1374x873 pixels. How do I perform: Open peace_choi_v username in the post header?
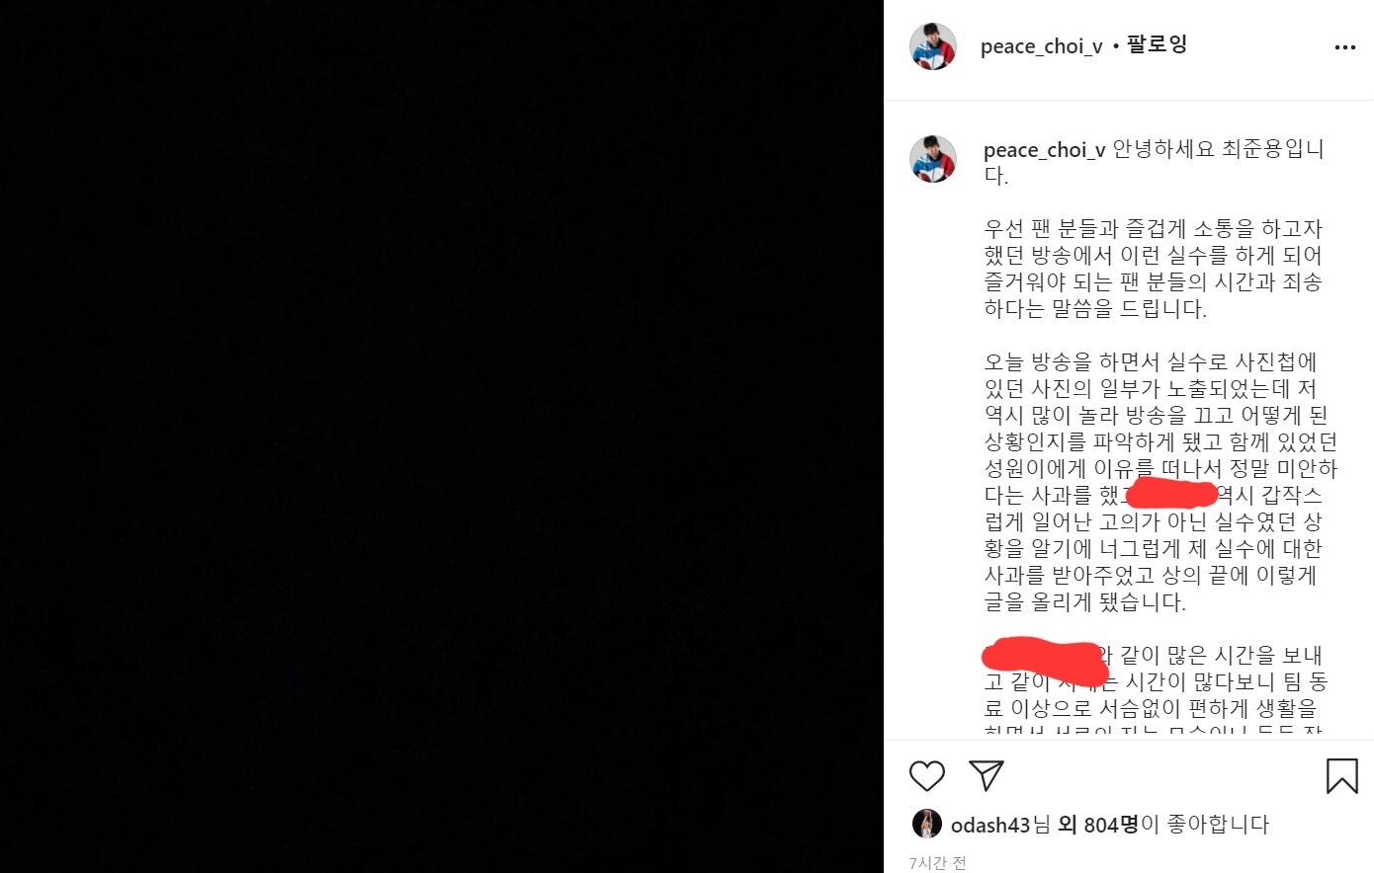pyautogui.click(x=1041, y=46)
